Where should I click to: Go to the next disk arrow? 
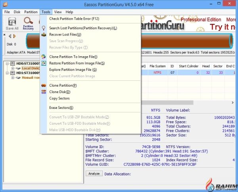click(14, 36)
